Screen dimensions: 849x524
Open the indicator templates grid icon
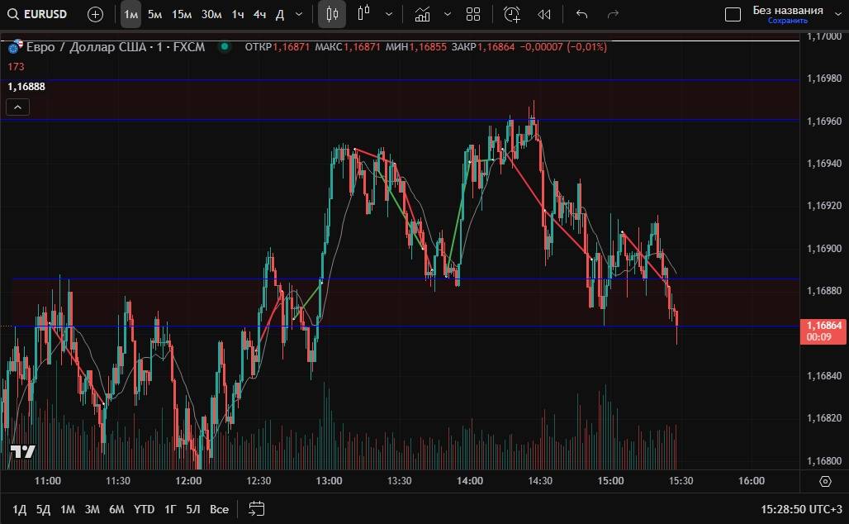[473, 14]
